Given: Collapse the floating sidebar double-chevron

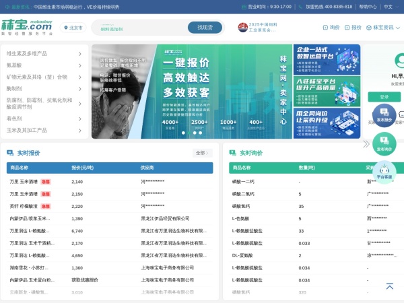Looking at the screenshot, I should [x=366, y=144].
